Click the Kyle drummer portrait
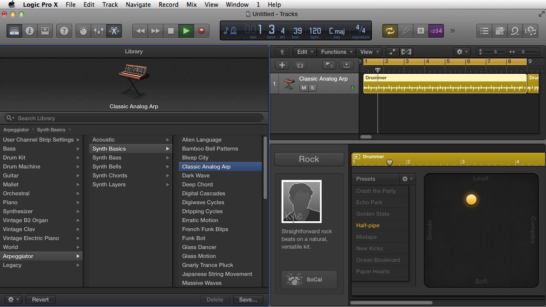This screenshot has width=546, height=307. point(301,201)
